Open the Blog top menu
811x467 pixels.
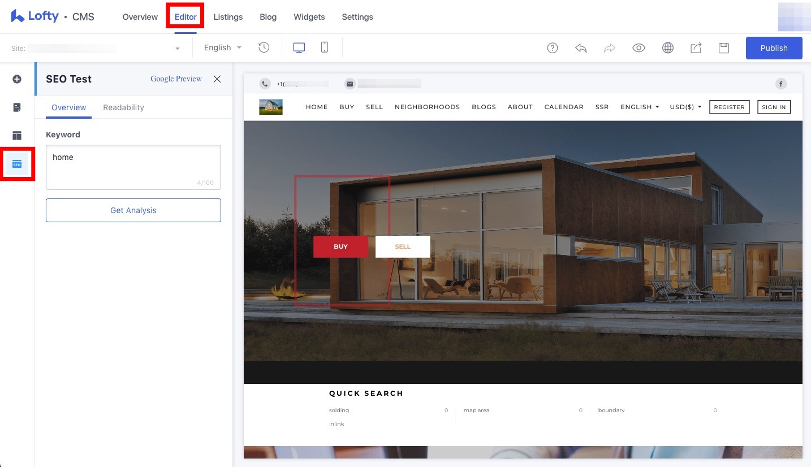(268, 17)
